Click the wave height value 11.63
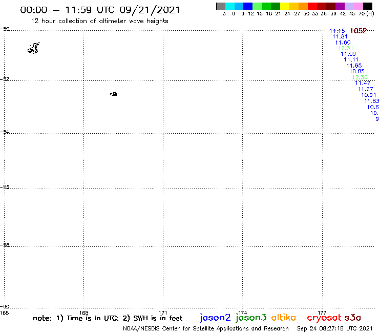The image size is (379, 333). pyautogui.click(x=371, y=101)
